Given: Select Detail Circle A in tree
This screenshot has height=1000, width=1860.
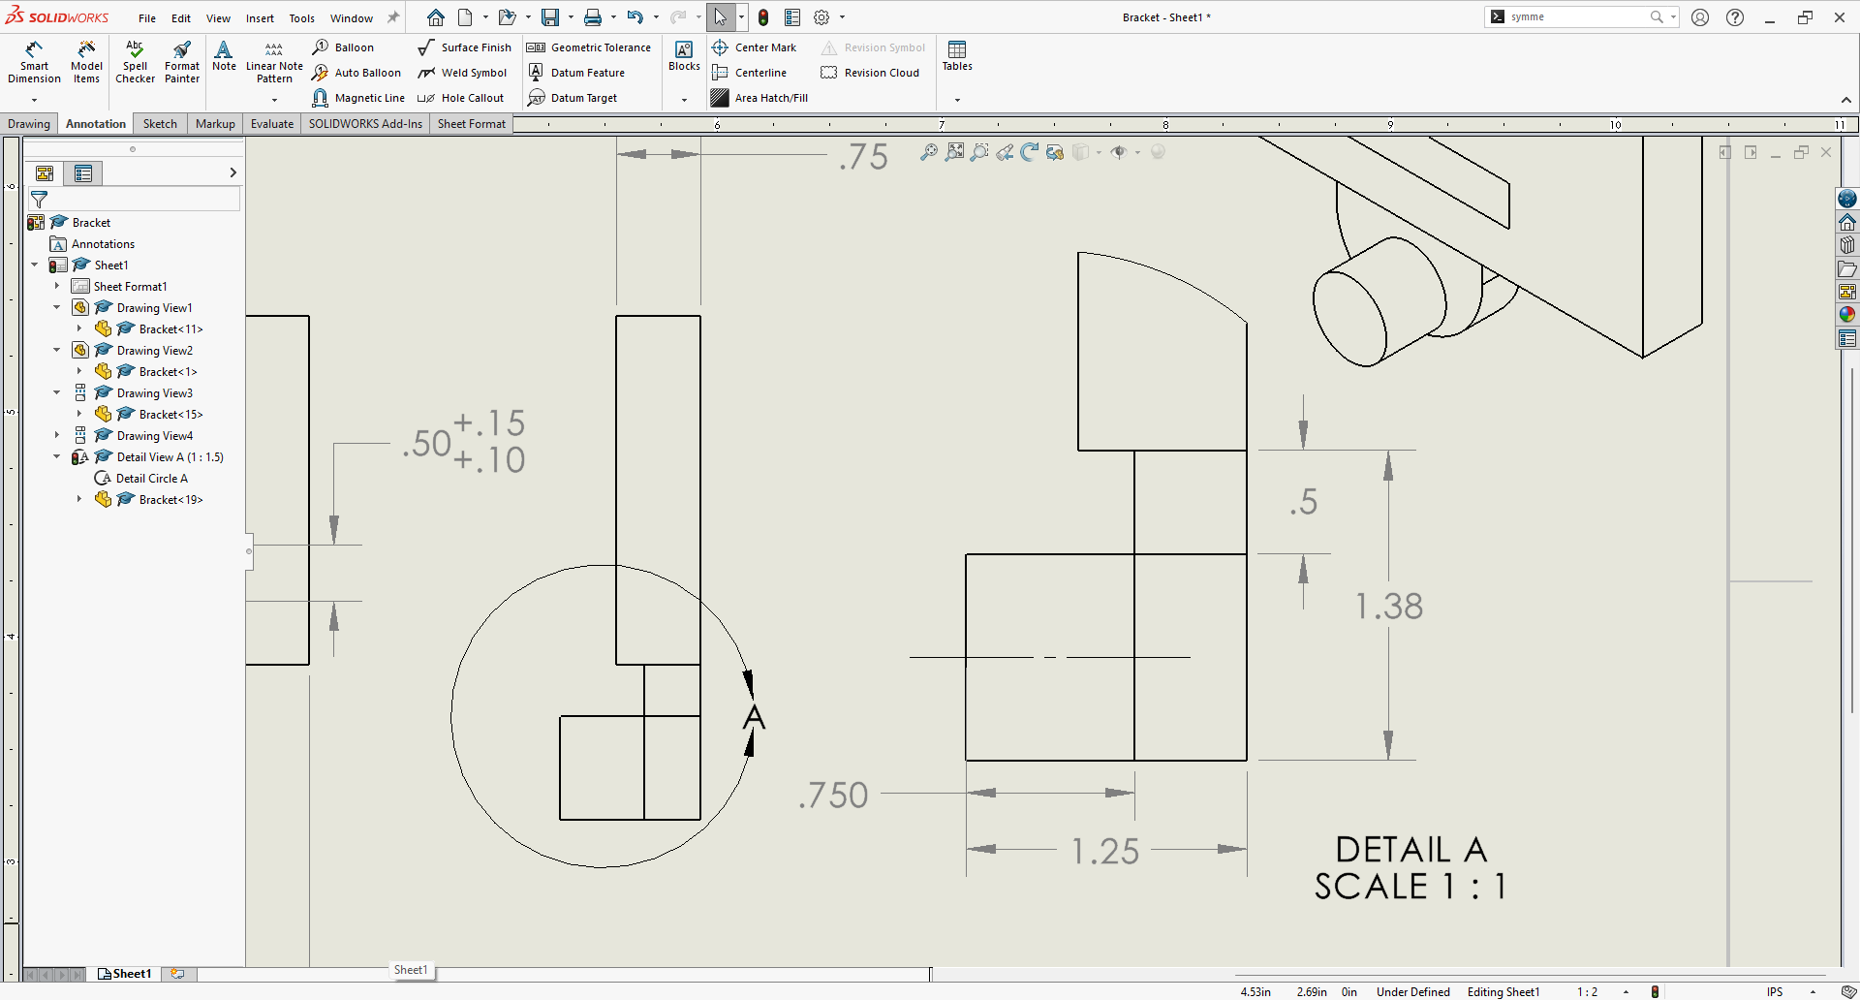Looking at the screenshot, I should (141, 478).
